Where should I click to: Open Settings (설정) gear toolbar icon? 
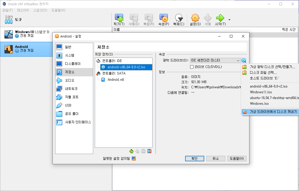(x=195, y=18)
